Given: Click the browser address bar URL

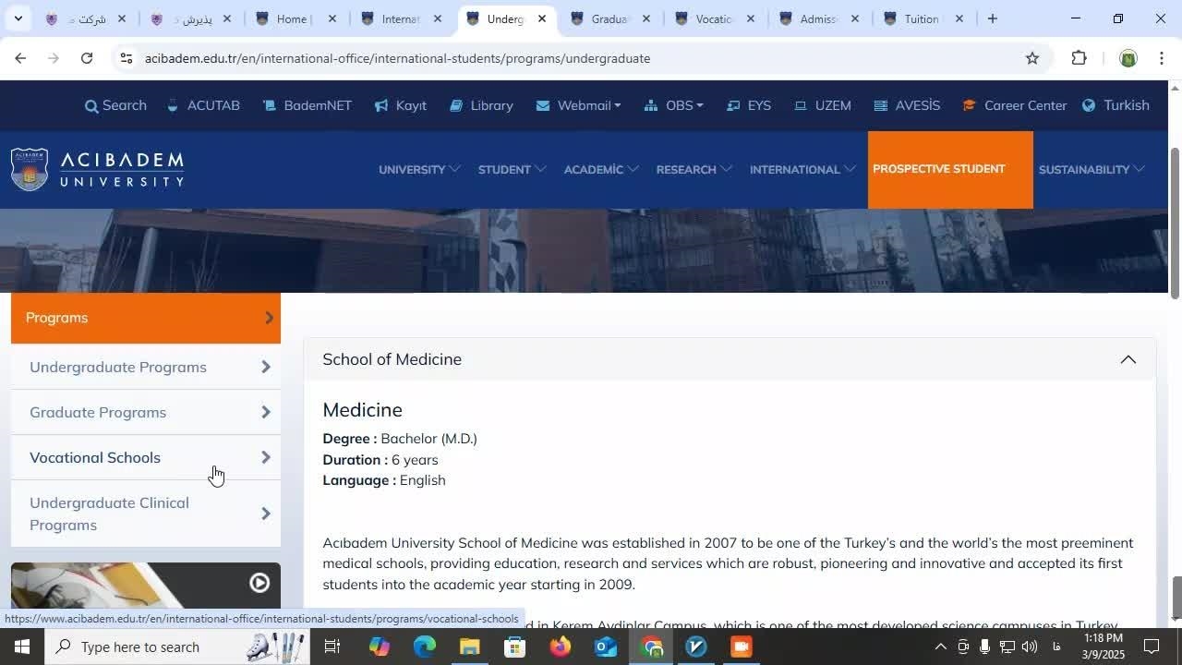Looking at the screenshot, I should click(397, 58).
